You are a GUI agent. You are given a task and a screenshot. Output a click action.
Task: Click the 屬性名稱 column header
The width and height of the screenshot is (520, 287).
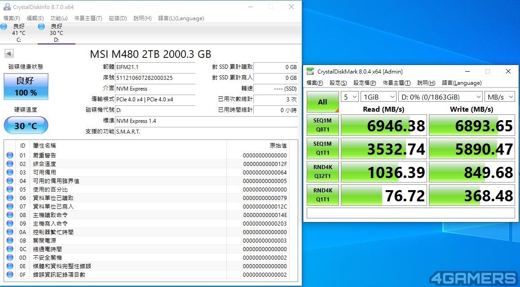(44, 146)
